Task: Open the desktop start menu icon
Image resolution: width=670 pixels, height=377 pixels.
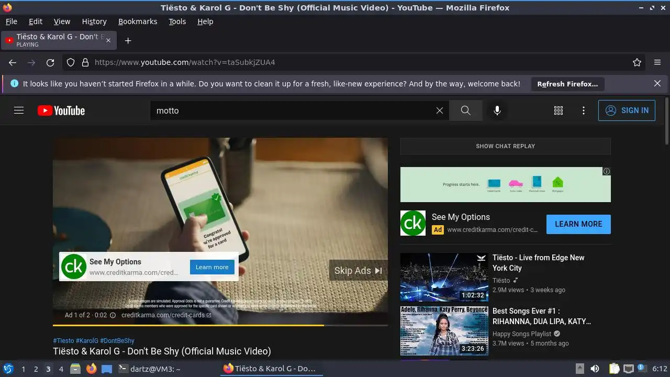Action: [8, 369]
